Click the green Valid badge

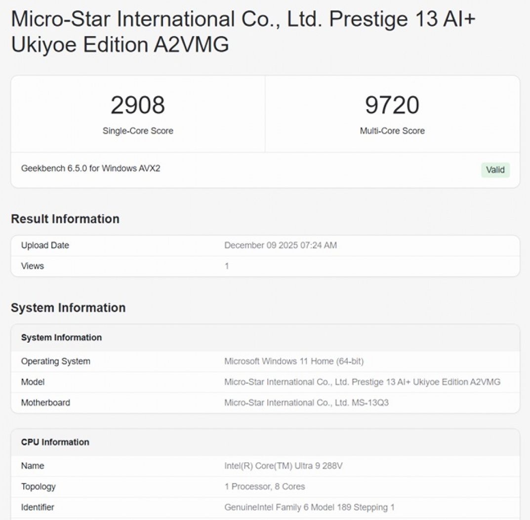(x=495, y=170)
